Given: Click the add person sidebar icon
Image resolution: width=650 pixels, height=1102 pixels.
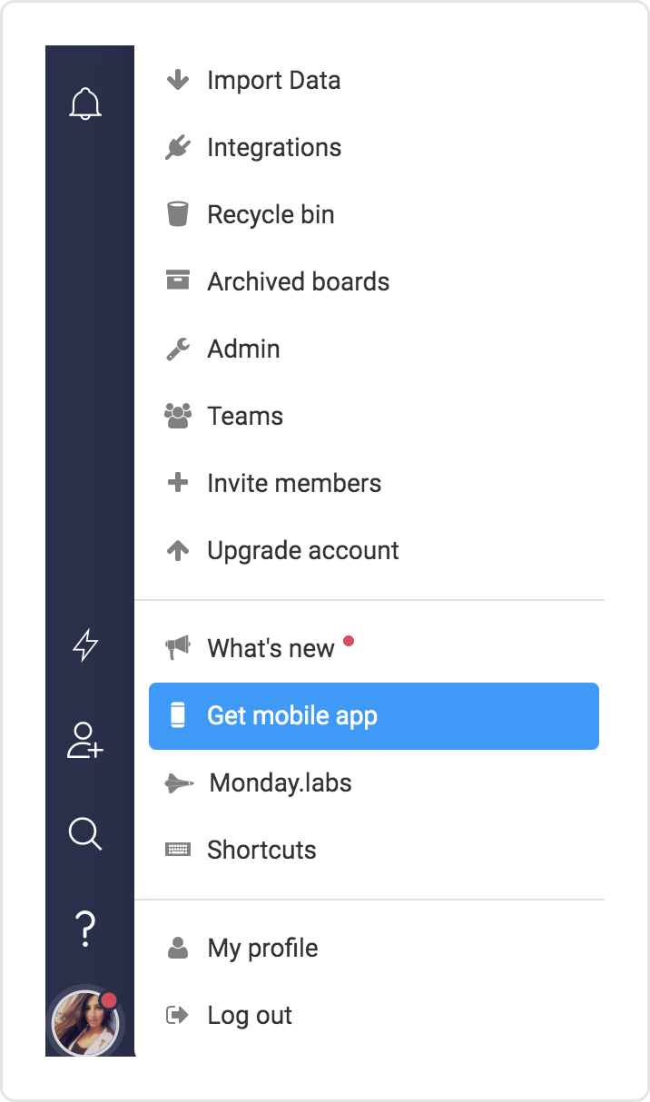Looking at the screenshot, I should point(85,740).
